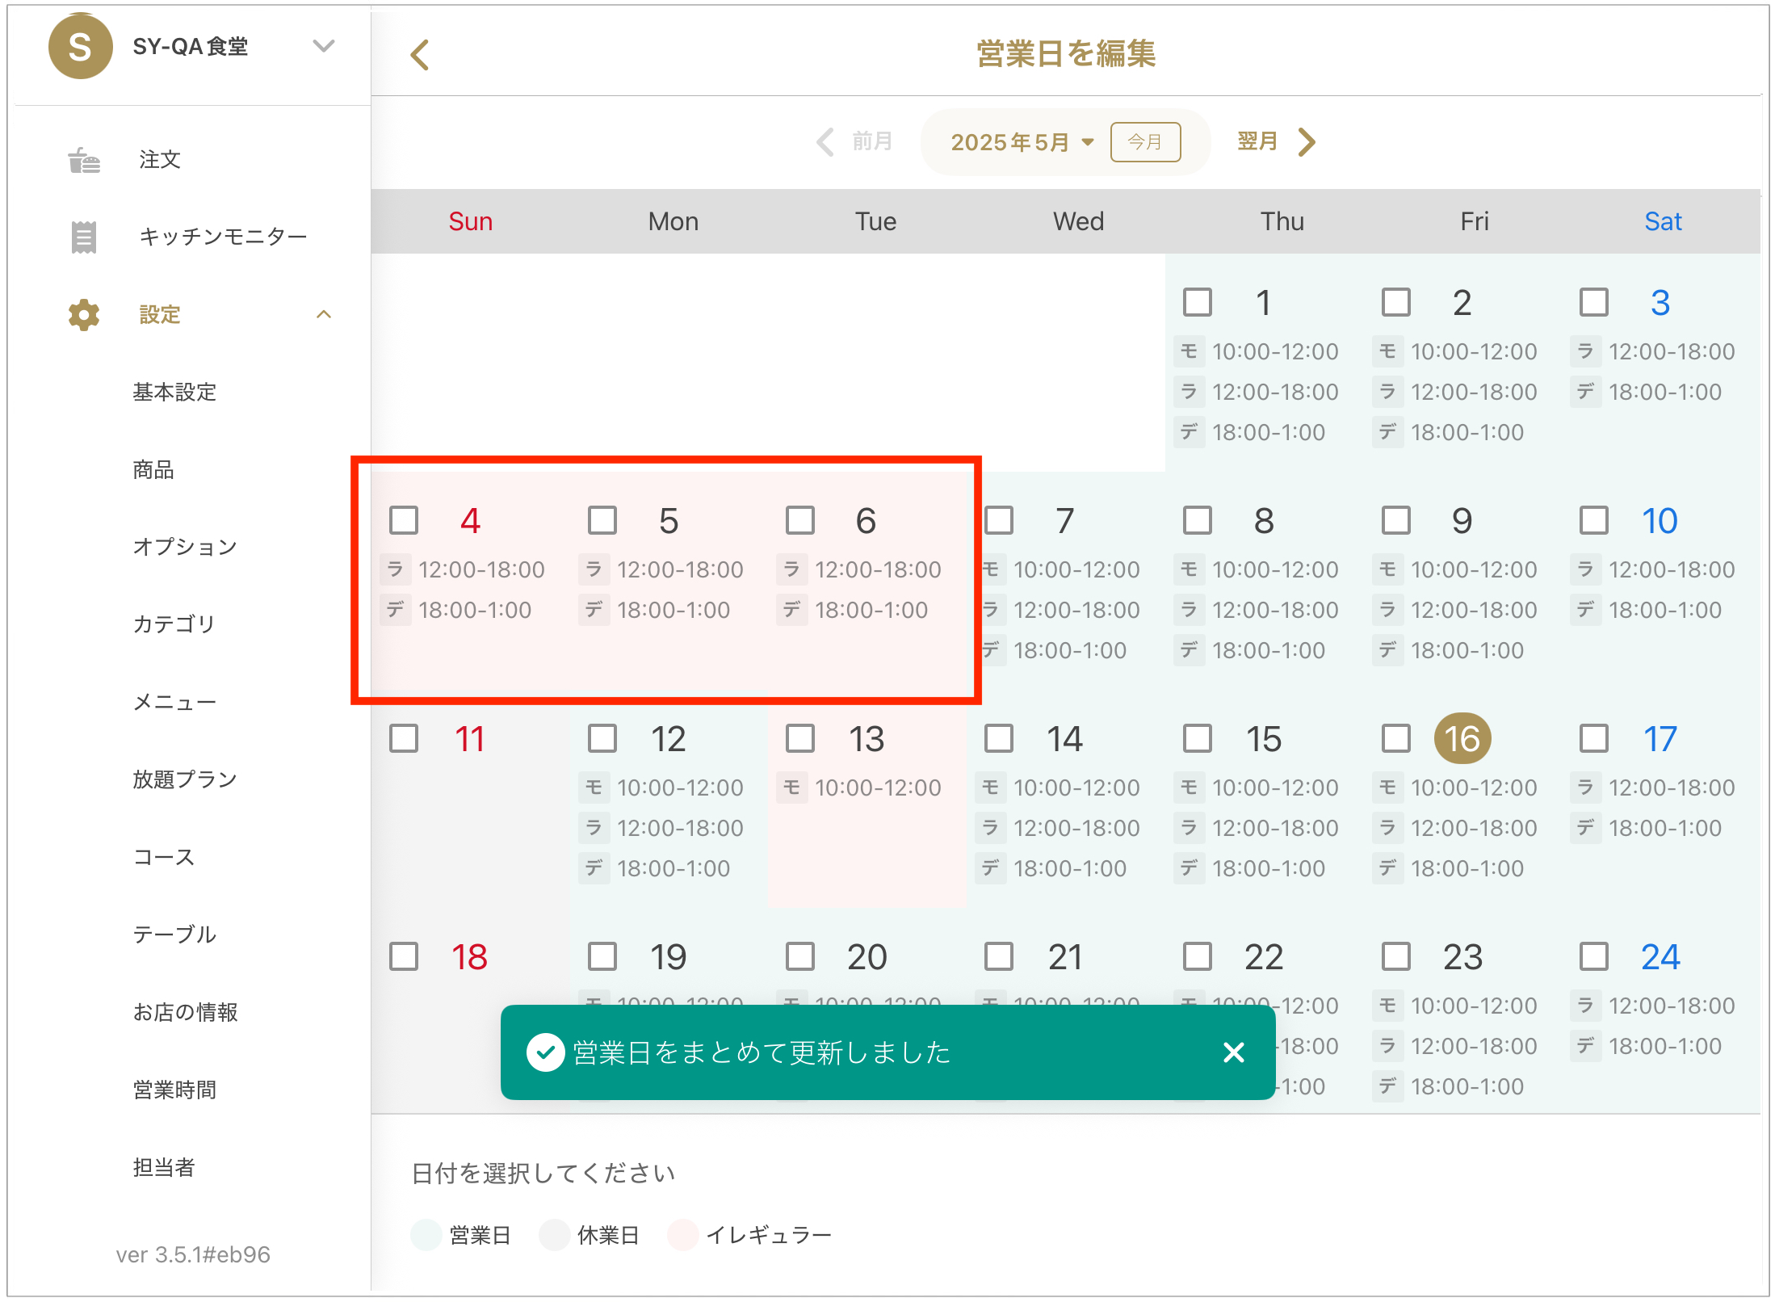The image size is (1775, 1302).
Task: Check the checkbox for May 4
Action: [404, 521]
